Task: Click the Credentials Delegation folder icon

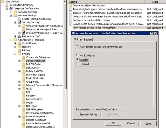Action: (23, 57)
